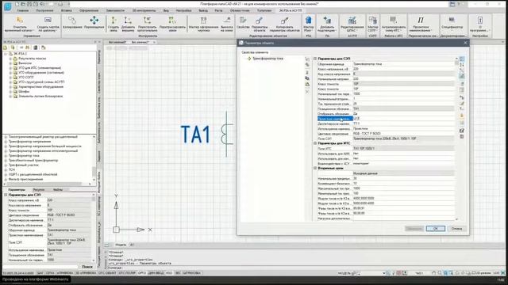Viewport: 508px width, 285px height.
Task: Click dialog properties vertical scrollbar
Action: click(x=457, y=139)
